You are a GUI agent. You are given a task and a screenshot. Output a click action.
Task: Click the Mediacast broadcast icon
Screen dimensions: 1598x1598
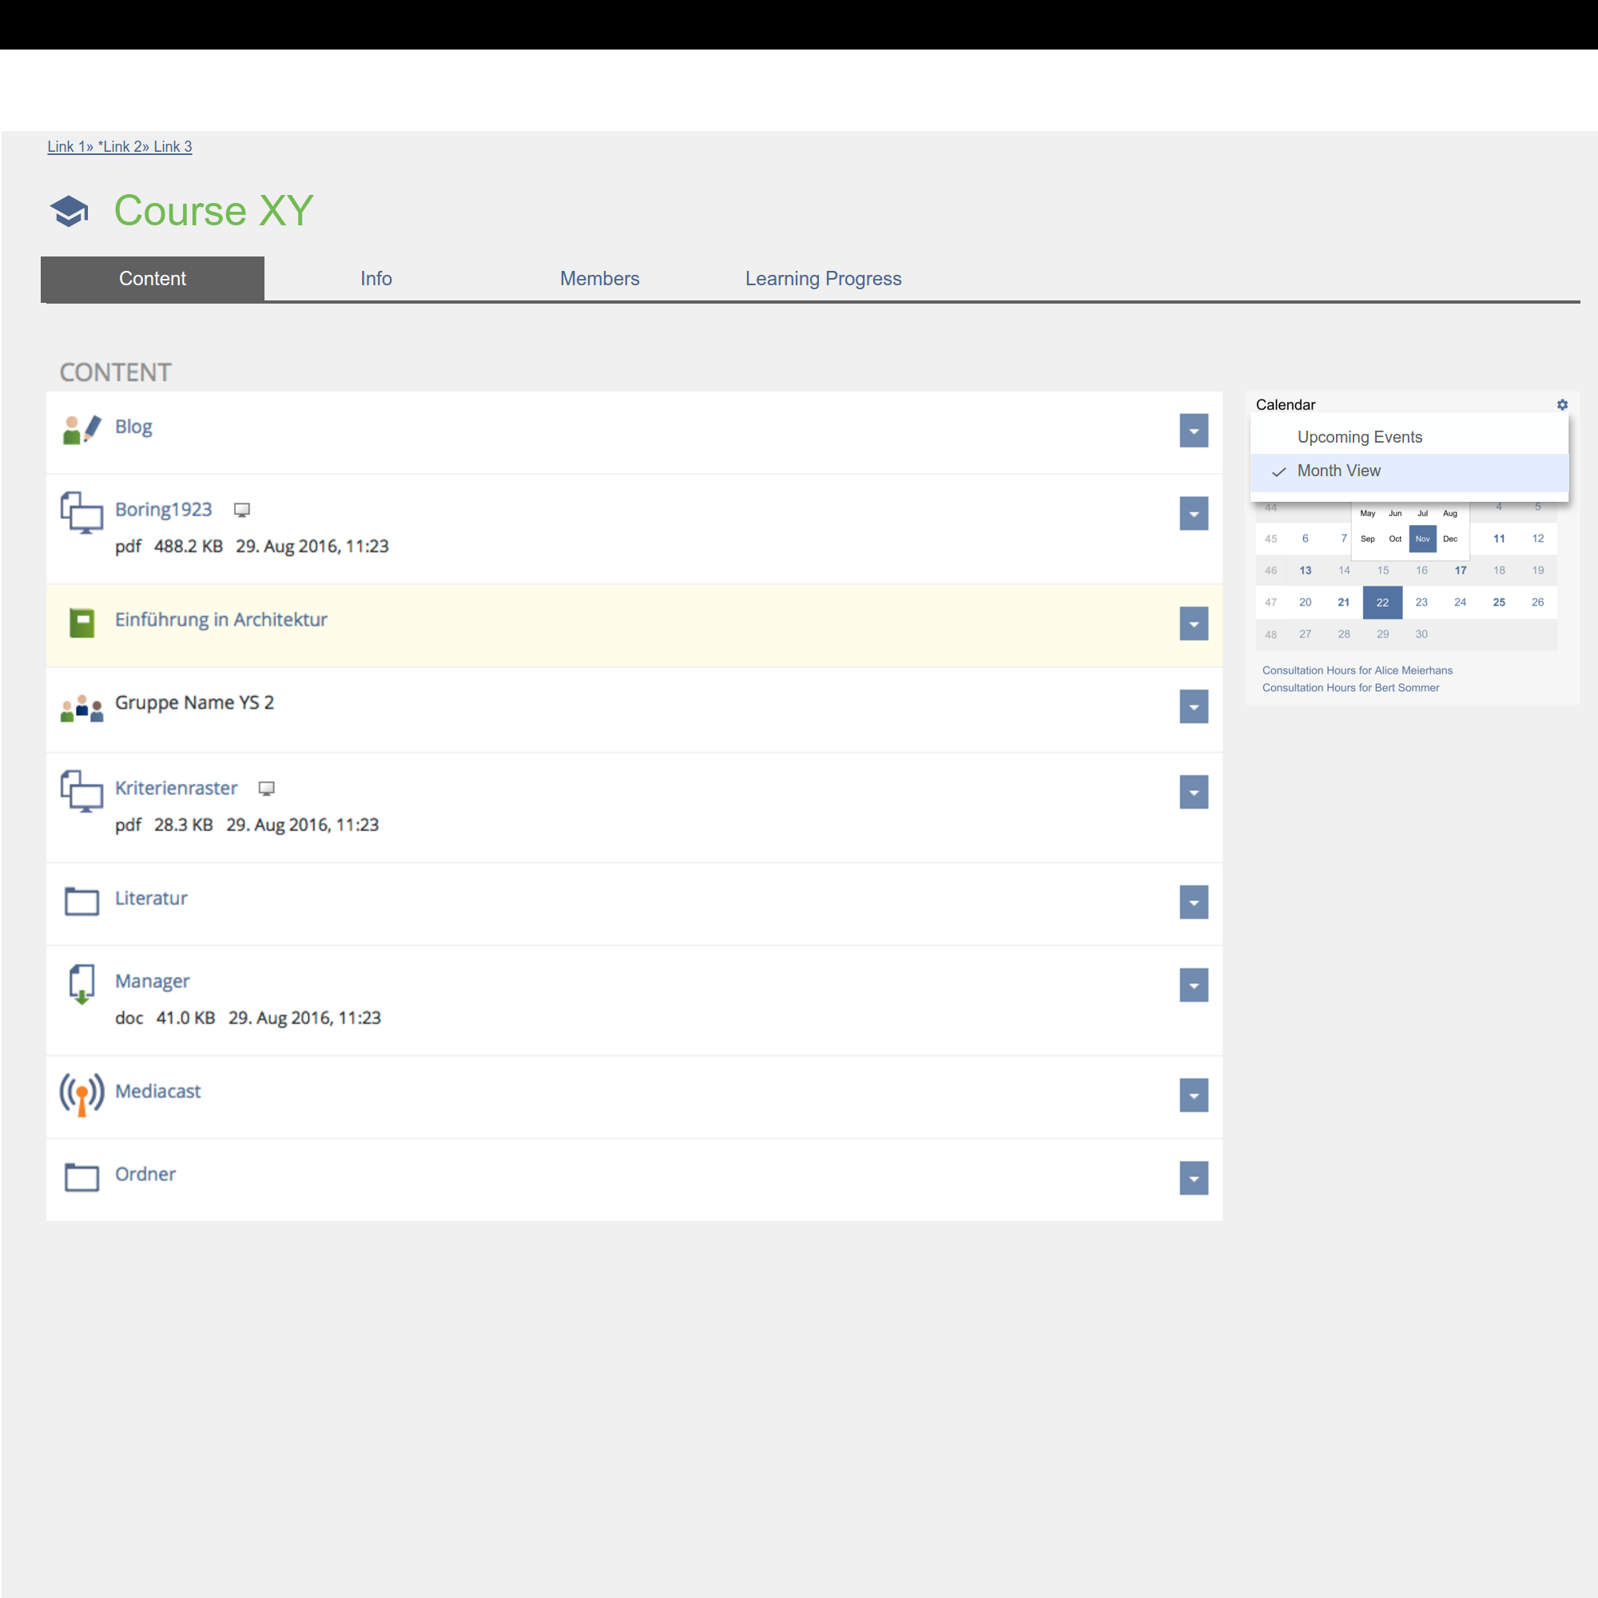point(81,1094)
